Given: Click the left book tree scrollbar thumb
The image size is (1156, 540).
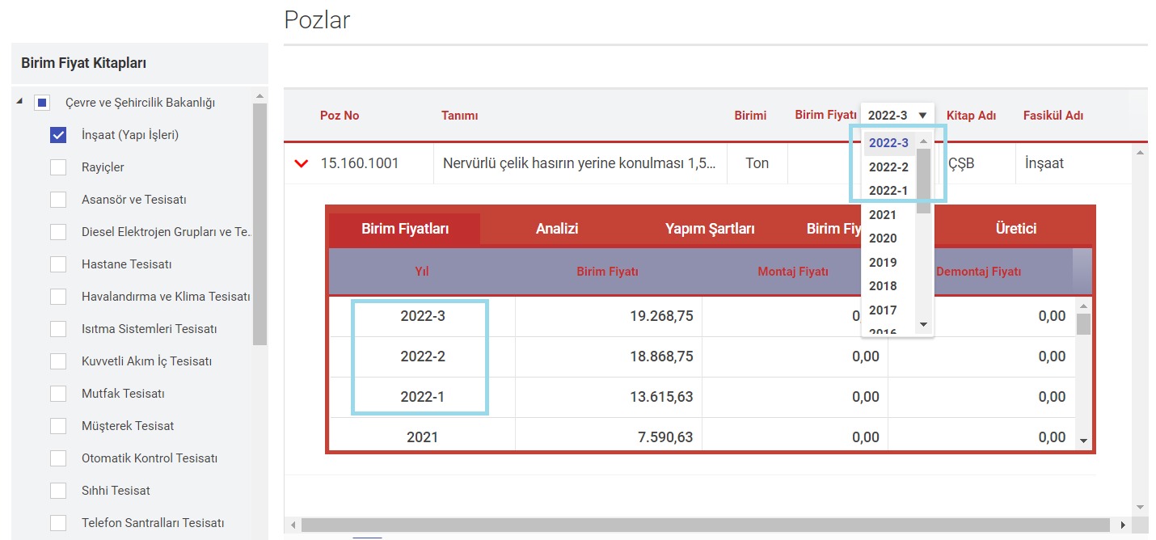Looking at the screenshot, I should 259,225.
